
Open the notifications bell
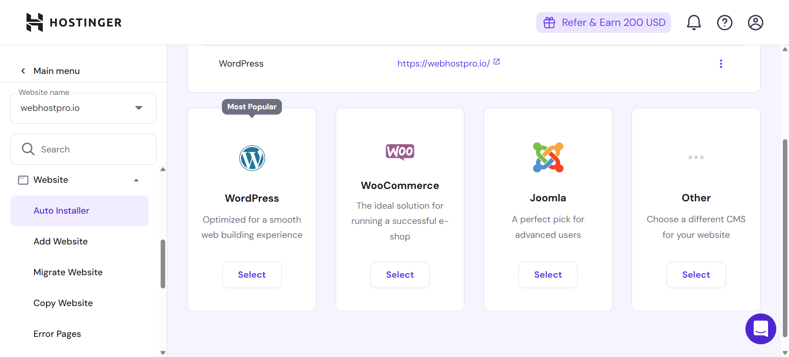coord(694,22)
